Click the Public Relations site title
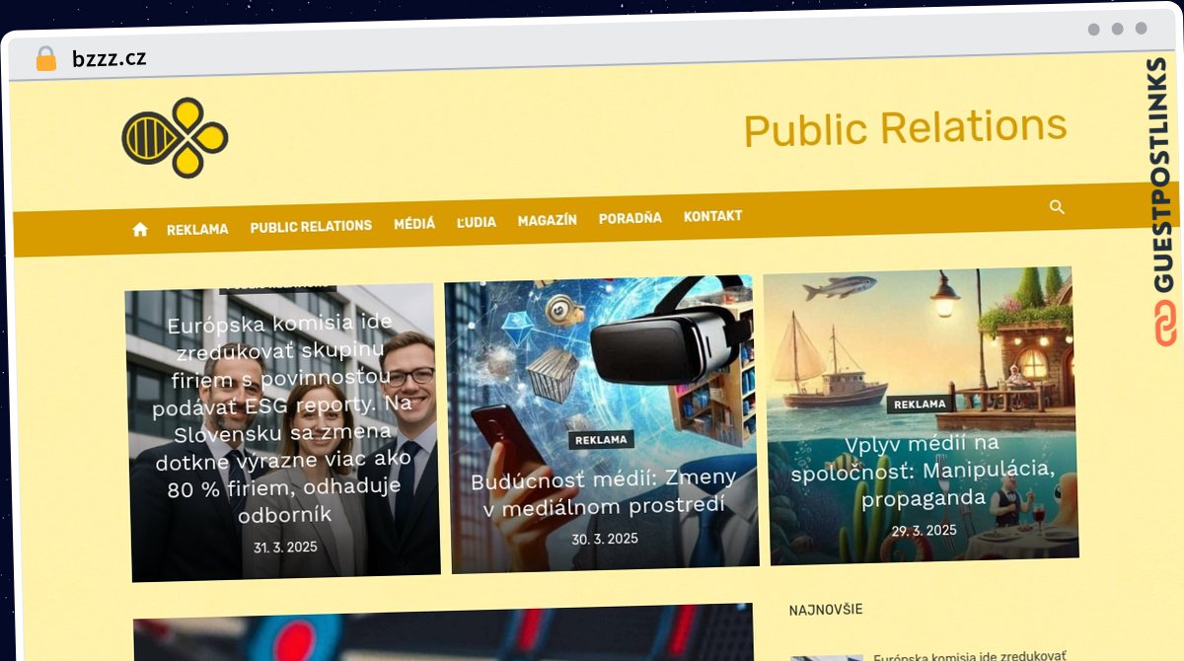 [x=905, y=128]
